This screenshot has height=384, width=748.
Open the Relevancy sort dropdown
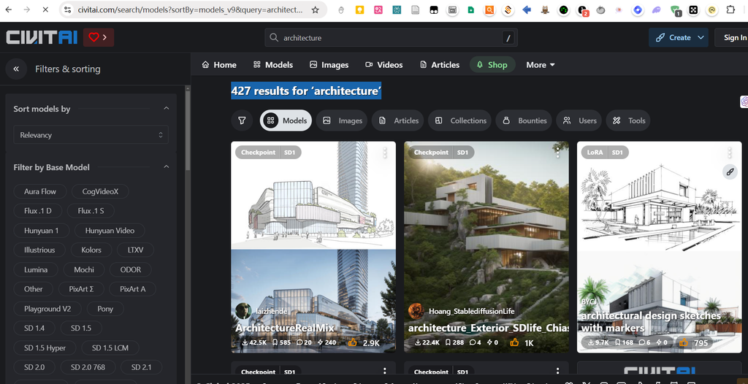tap(91, 135)
